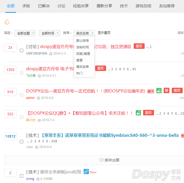Click the reply count bubble 2
Viewport: 184px width, 183px height.
(10, 173)
